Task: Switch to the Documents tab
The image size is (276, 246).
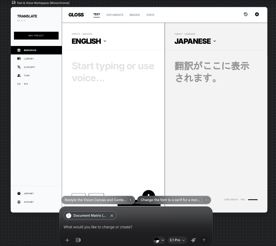Action: 115,15
